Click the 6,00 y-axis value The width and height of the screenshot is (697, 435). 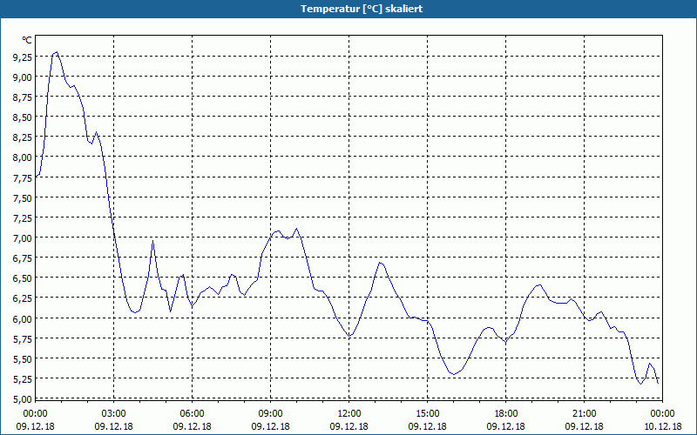coord(23,318)
